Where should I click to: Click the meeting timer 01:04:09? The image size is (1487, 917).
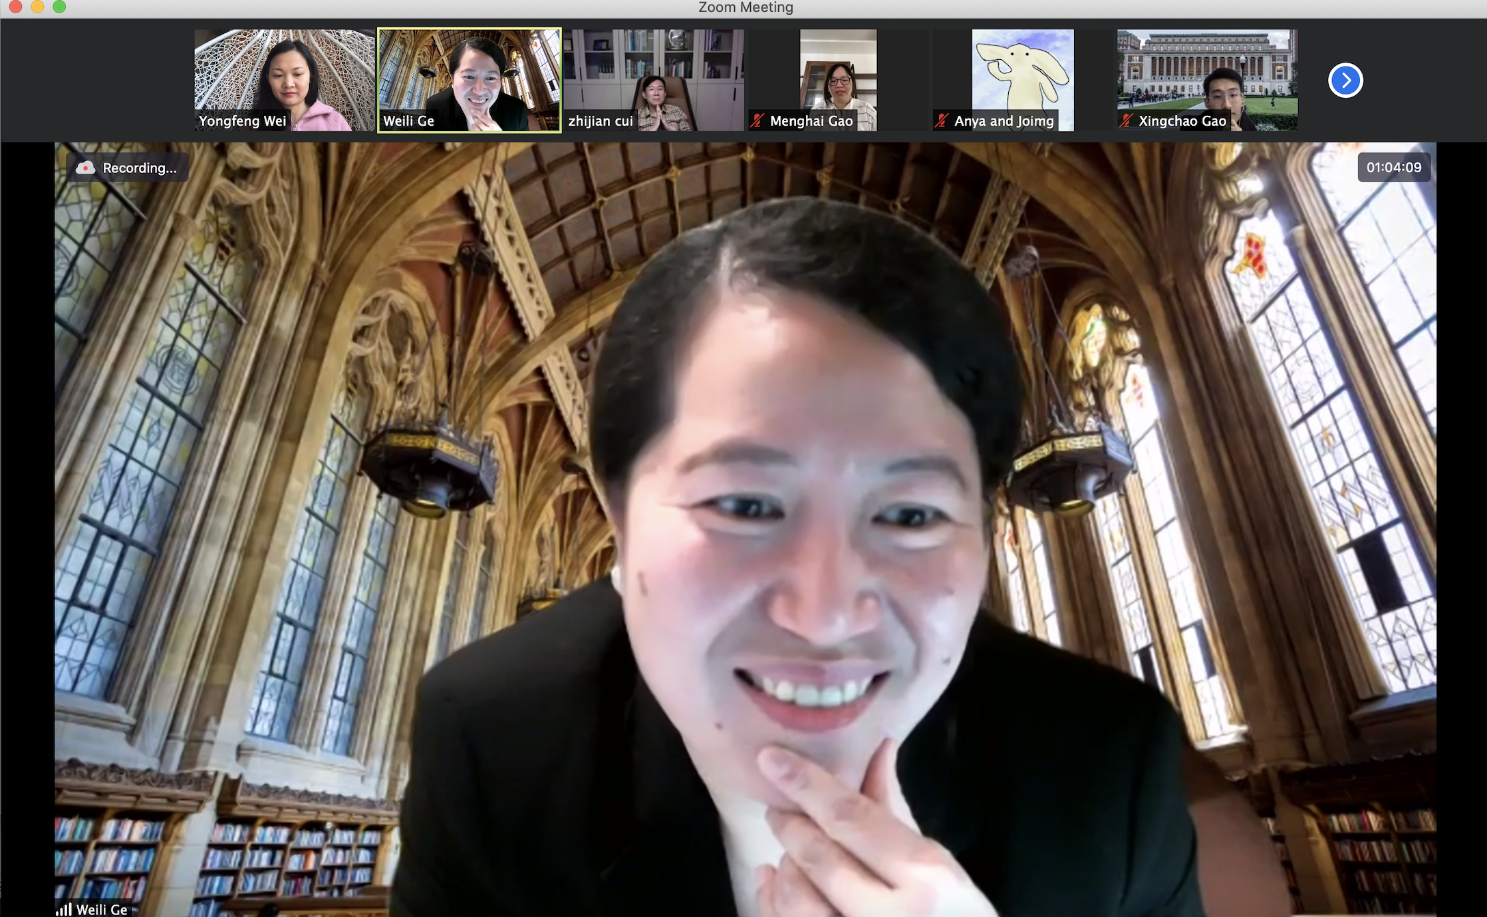(1394, 168)
